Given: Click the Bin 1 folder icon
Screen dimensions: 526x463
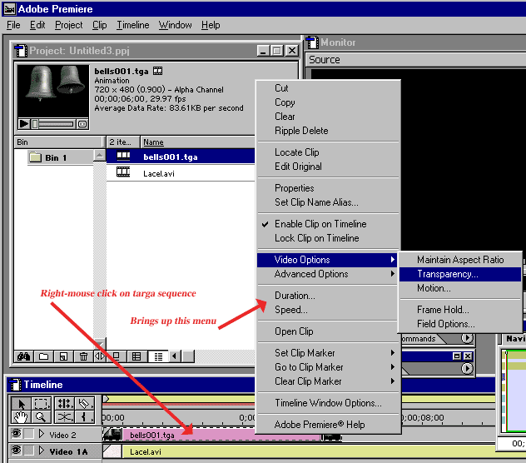Looking at the screenshot, I should pyautogui.click(x=35, y=157).
